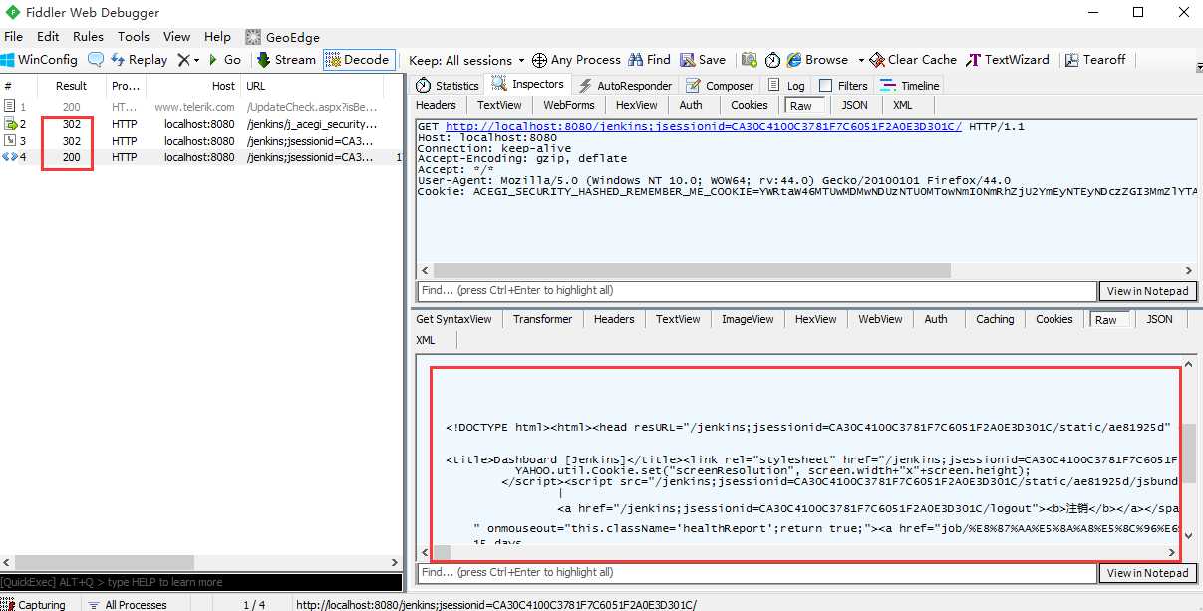The image size is (1203, 611).
Task: Click Any Process target icon
Action: click(x=576, y=60)
